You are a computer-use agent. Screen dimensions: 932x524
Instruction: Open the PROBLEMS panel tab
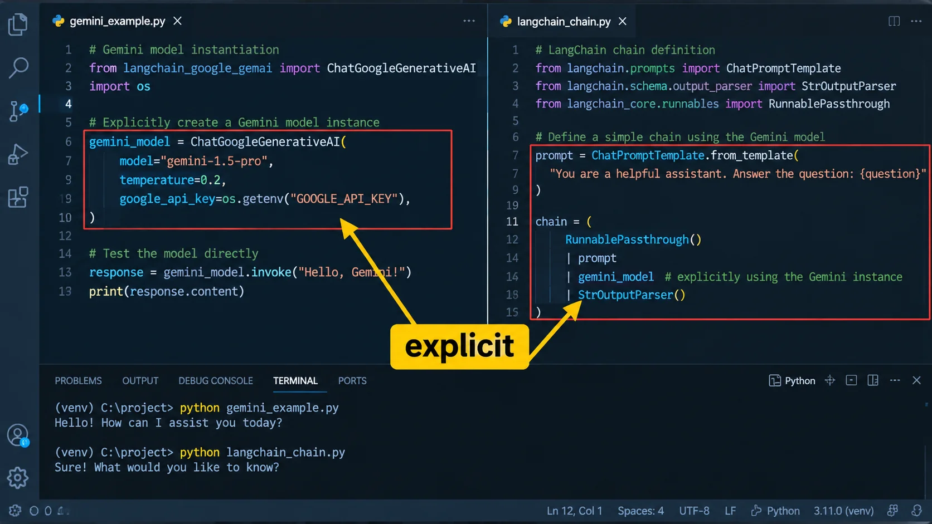click(78, 381)
